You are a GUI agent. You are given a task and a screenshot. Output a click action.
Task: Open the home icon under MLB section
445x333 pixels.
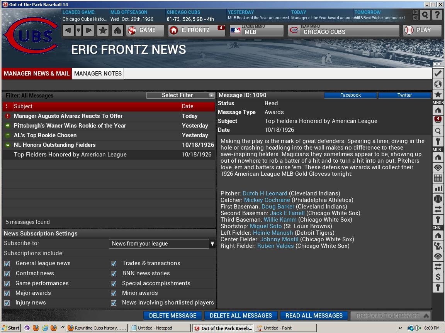[438, 157]
